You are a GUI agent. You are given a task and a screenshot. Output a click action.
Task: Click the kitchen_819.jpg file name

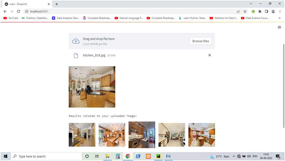(x=94, y=55)
